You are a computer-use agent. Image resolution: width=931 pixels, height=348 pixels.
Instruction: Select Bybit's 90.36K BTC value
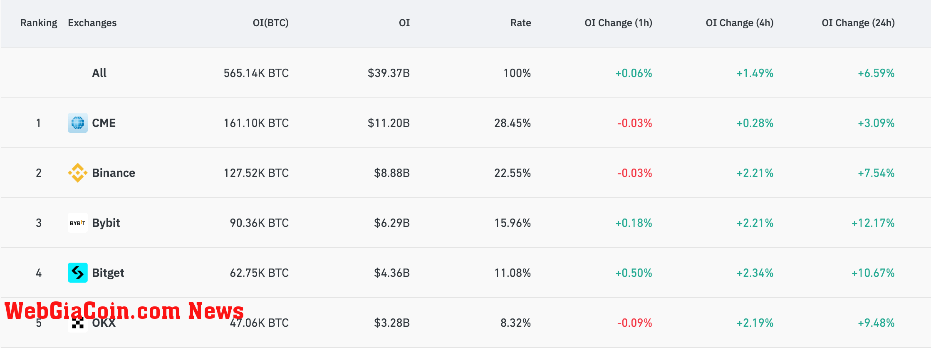259,223
